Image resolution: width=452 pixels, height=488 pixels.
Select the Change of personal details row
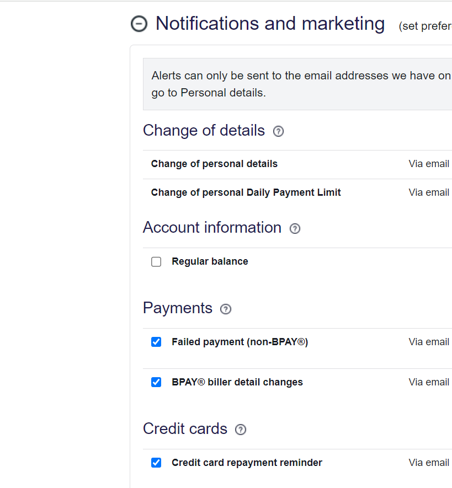[x=214, y=164]
